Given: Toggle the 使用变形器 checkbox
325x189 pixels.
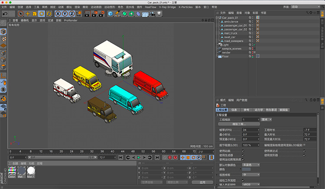Looking at the screenshot, I should 304,155.
